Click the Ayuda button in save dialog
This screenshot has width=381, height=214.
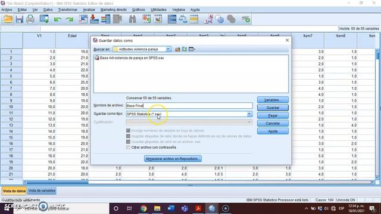tap(273, 131)
